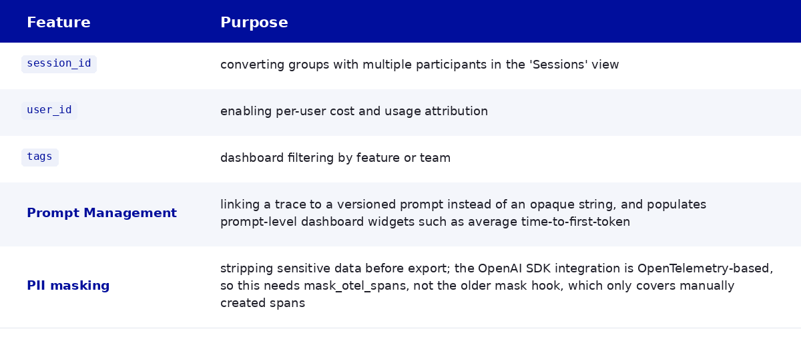Click the dashboard filtering description text

click(x=335, y=158)
